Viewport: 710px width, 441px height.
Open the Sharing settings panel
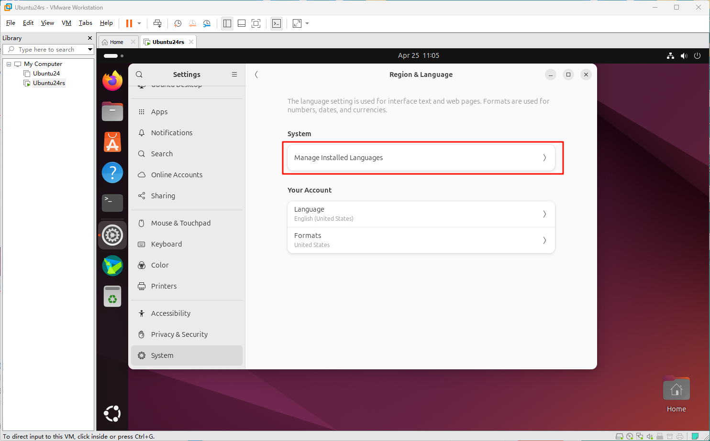coord(187,196)
